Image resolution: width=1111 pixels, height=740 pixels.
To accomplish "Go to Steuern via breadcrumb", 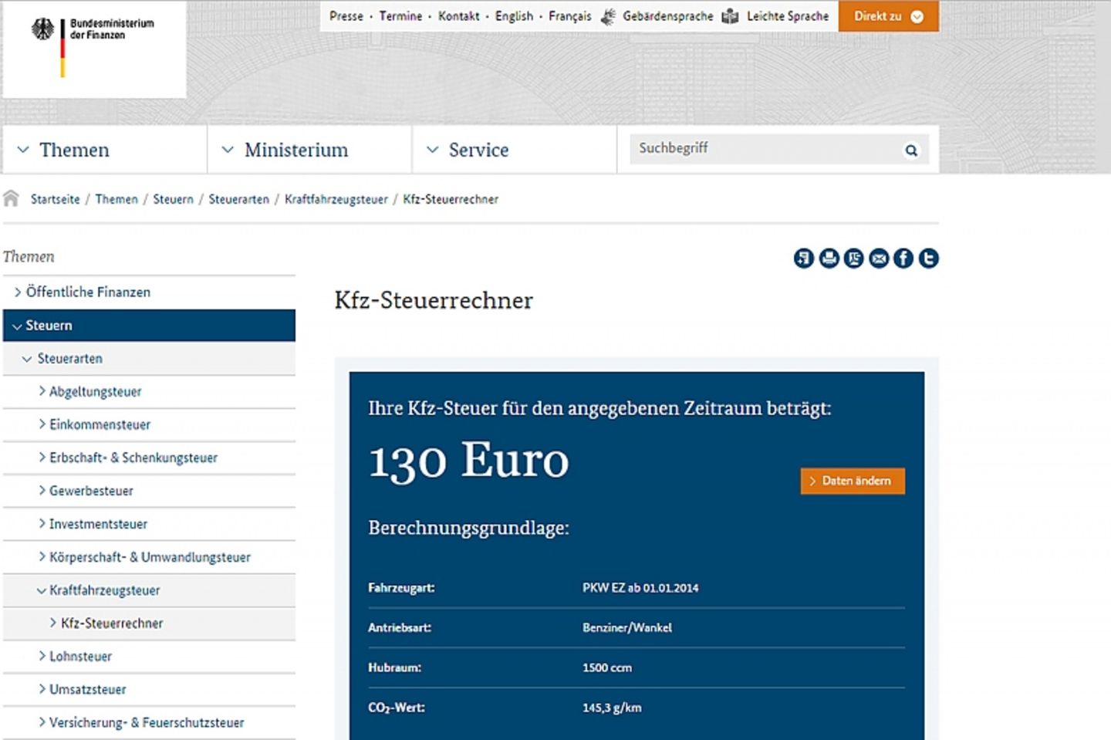I will pos(173,199).
